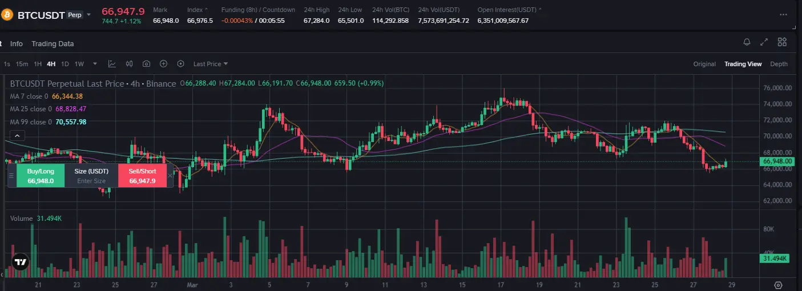802x291 pixels.
Task: Click the Sell/Short 66,947.9 button
Action: pyautogui.click(x=142, y=176)
